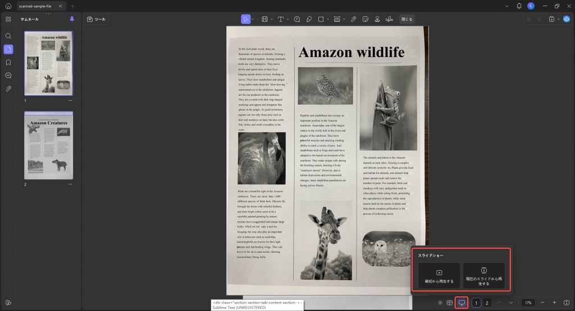Select the stamp tool in toolbar
Image resolution: width=575 pixels, height=311 pixels.
377,19
